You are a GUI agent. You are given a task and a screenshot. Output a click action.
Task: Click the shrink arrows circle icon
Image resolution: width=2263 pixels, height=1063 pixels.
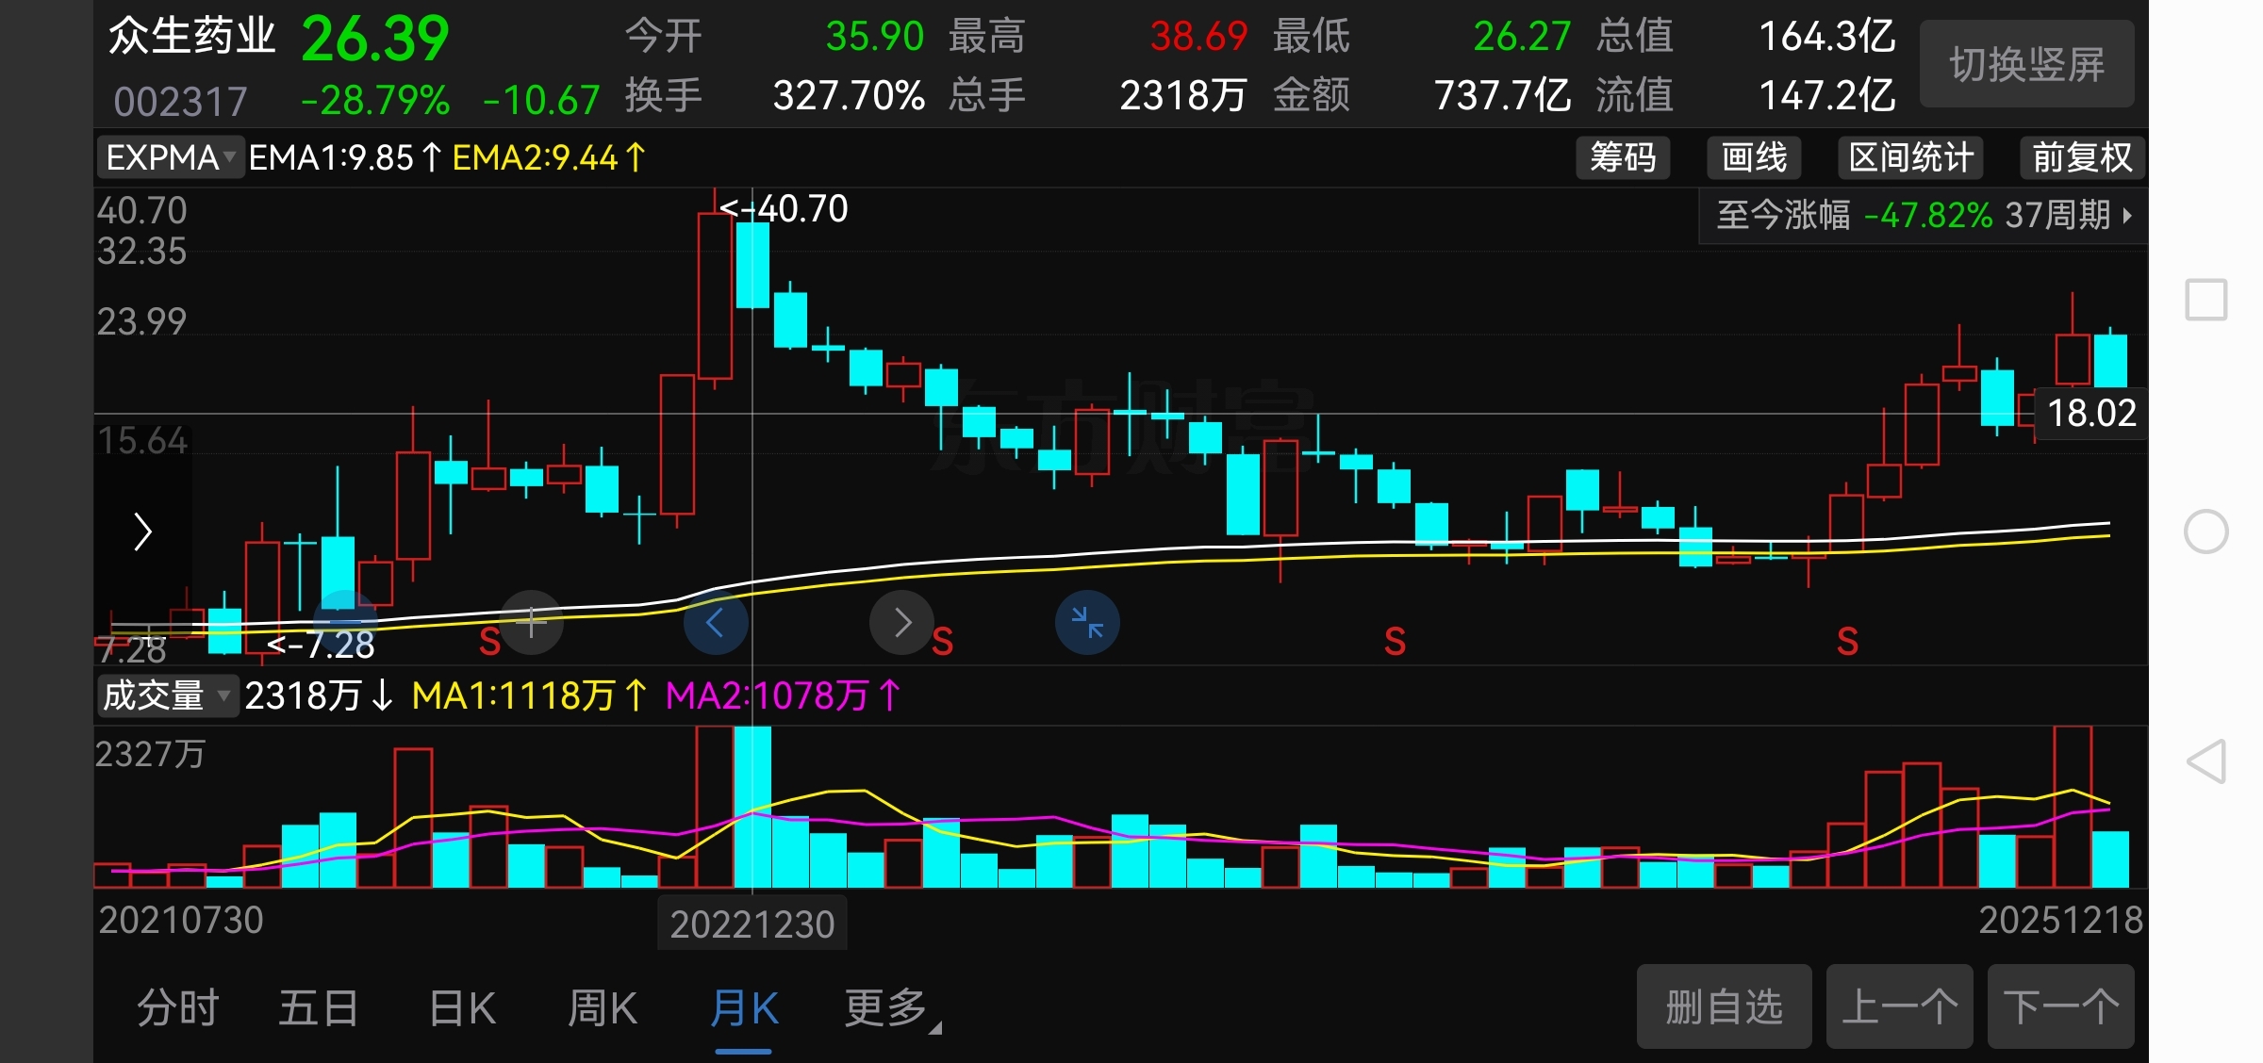1087,622
